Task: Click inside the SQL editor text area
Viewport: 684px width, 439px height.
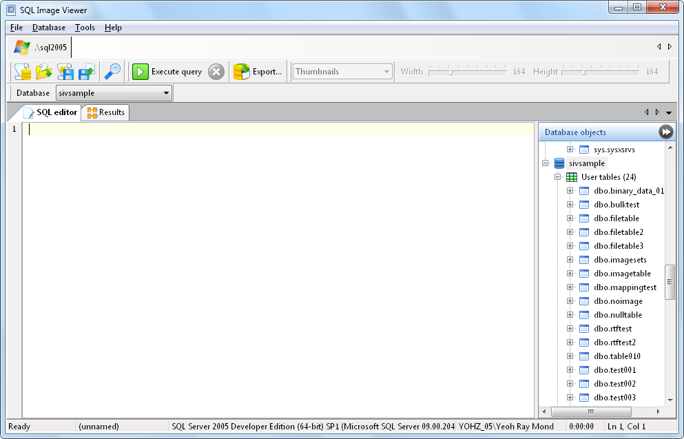Action: [276, 262]
